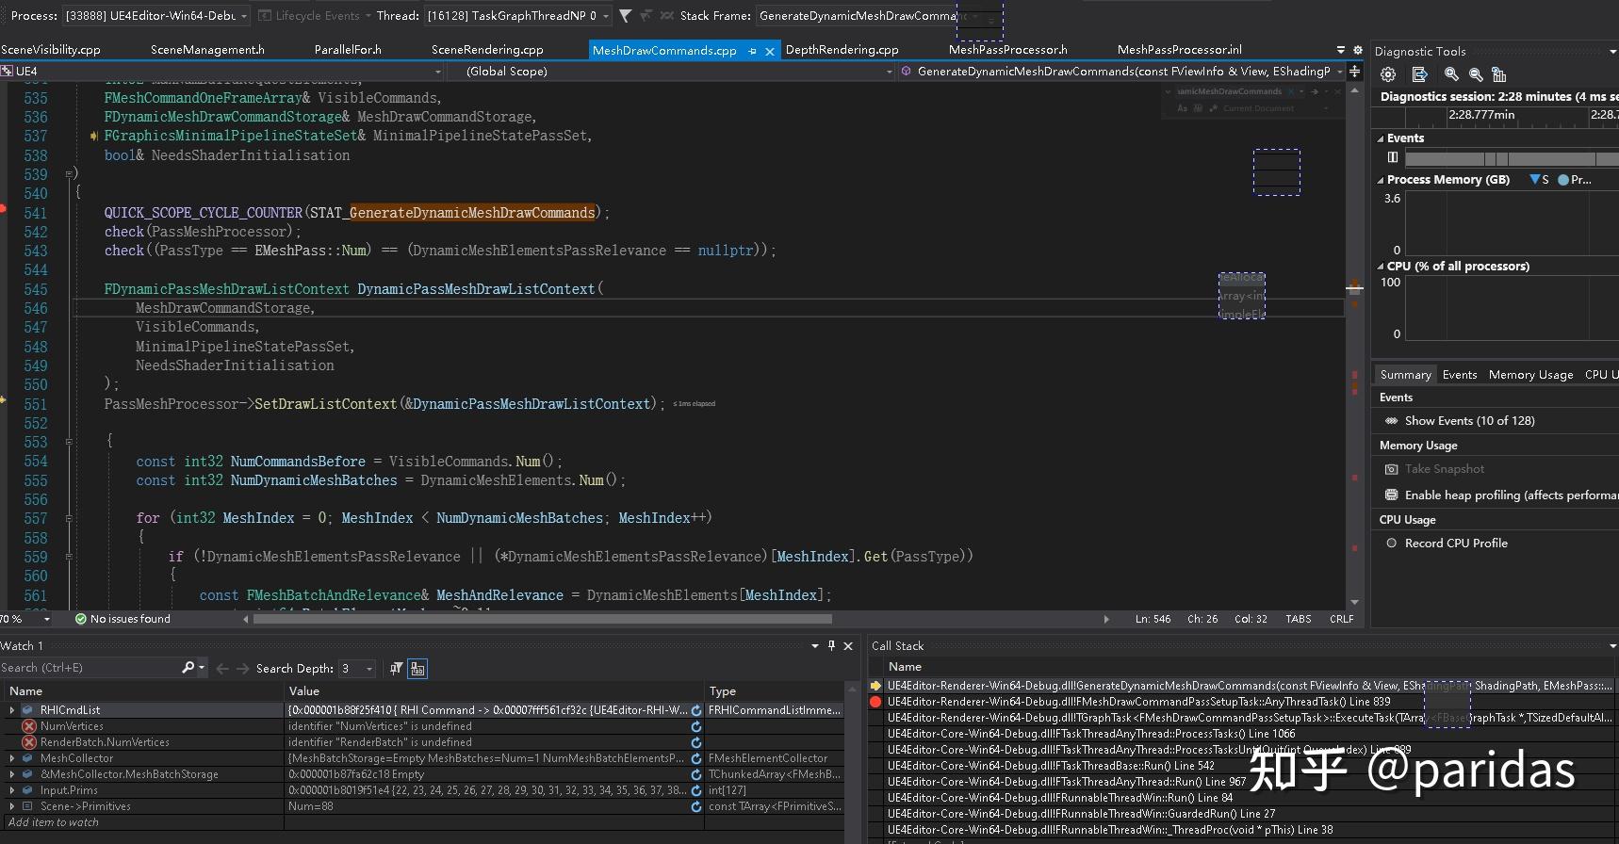Click the heap profiling icon

[x=1391, y=495]
